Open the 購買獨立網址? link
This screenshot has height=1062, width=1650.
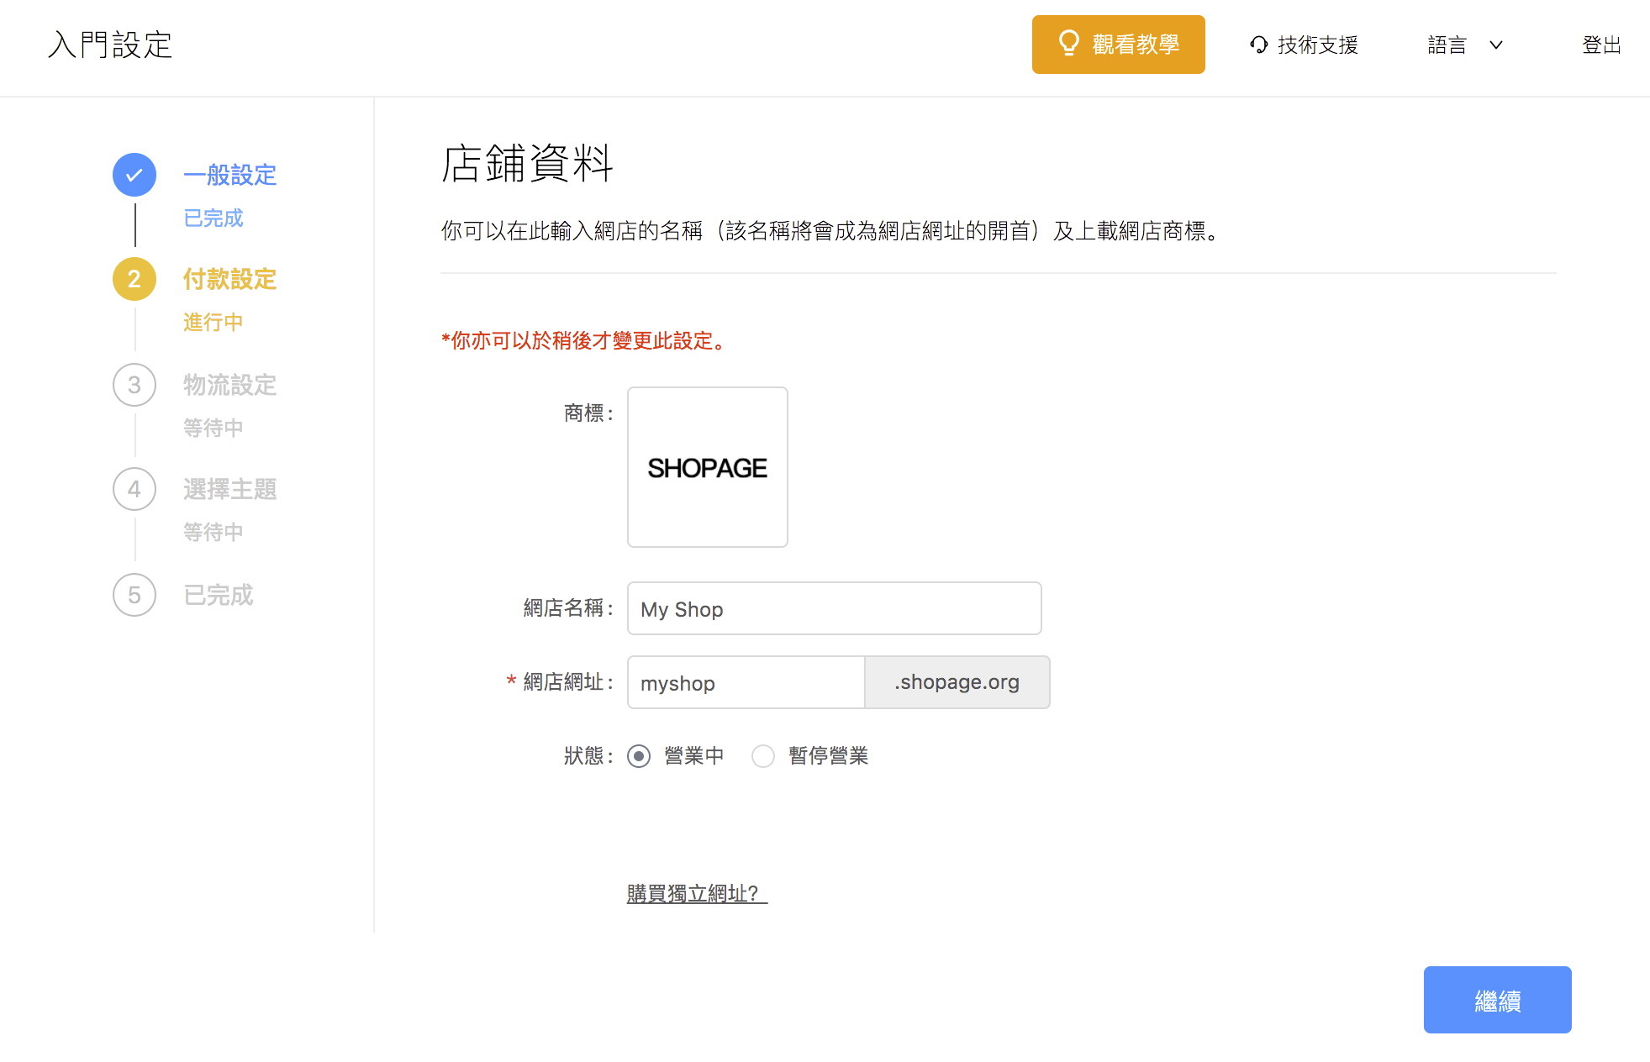tap(697, 893)
